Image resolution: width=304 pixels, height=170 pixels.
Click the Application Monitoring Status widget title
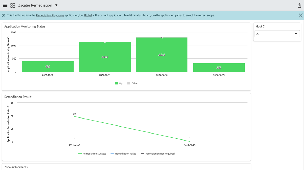click(25, 26)
